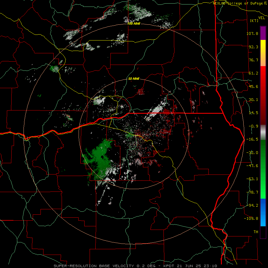Click the 92.3 value on velocity scale
268x268 pixels.
[253, 47]
